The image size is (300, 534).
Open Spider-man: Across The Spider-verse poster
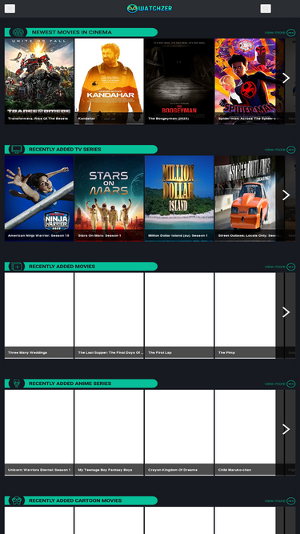(x=250, y=81)
